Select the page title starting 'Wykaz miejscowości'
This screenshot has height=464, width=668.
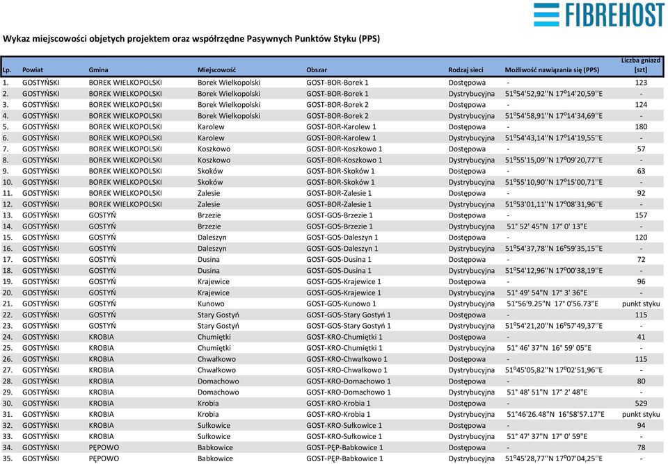click(191, 39)
